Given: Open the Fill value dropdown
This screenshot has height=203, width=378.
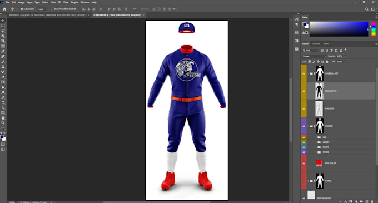Looking at the screenshot, I should [345, 62].
